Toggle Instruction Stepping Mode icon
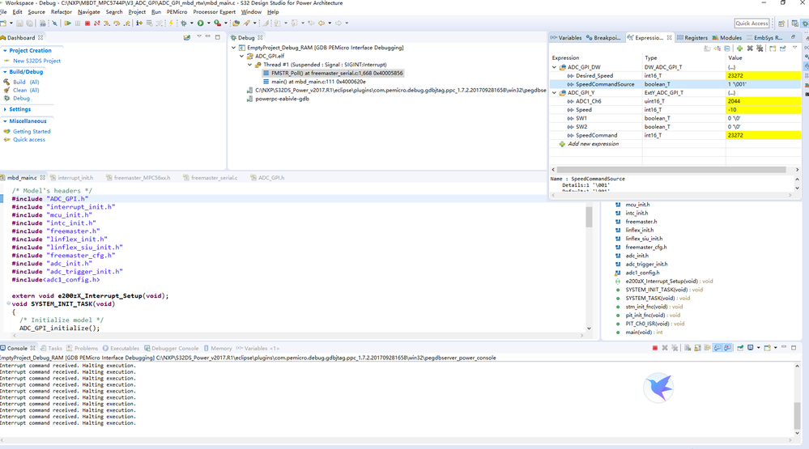This screenshot has height=449, width=809. tap(138, 23)
